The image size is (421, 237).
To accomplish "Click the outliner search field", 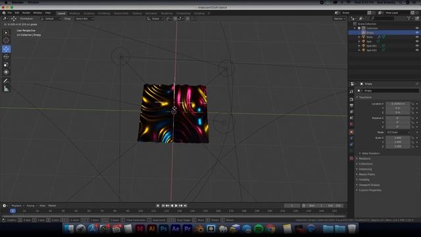I will pyautogui.click(x=382, y=18).
